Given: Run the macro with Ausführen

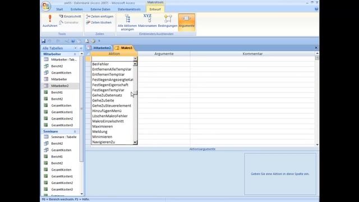Looking at the screenshot, I should tap(50, 21).
